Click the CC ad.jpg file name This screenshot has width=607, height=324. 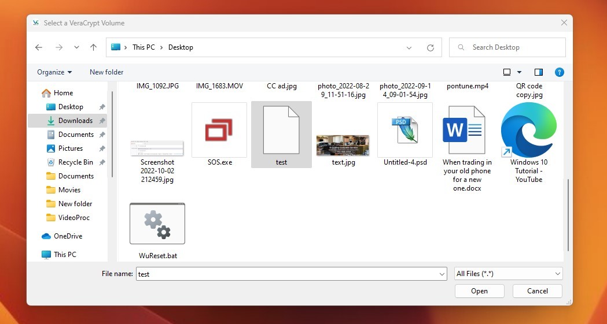coord(282,86)
